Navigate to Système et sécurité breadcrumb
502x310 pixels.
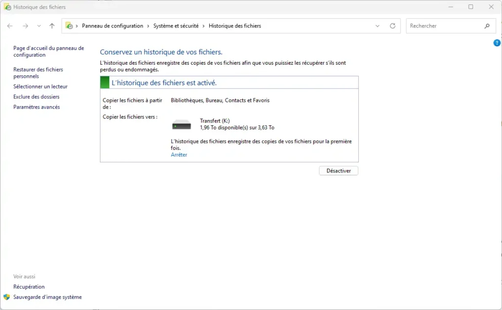[x=176, y=26]
